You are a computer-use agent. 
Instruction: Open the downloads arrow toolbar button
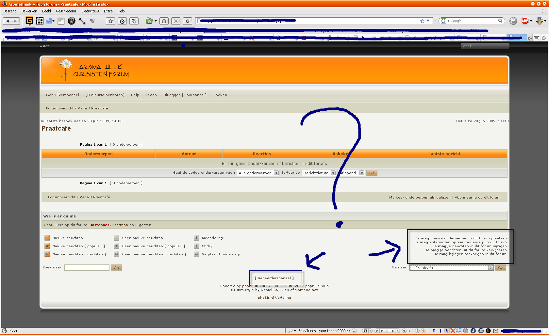click(134, 21)
